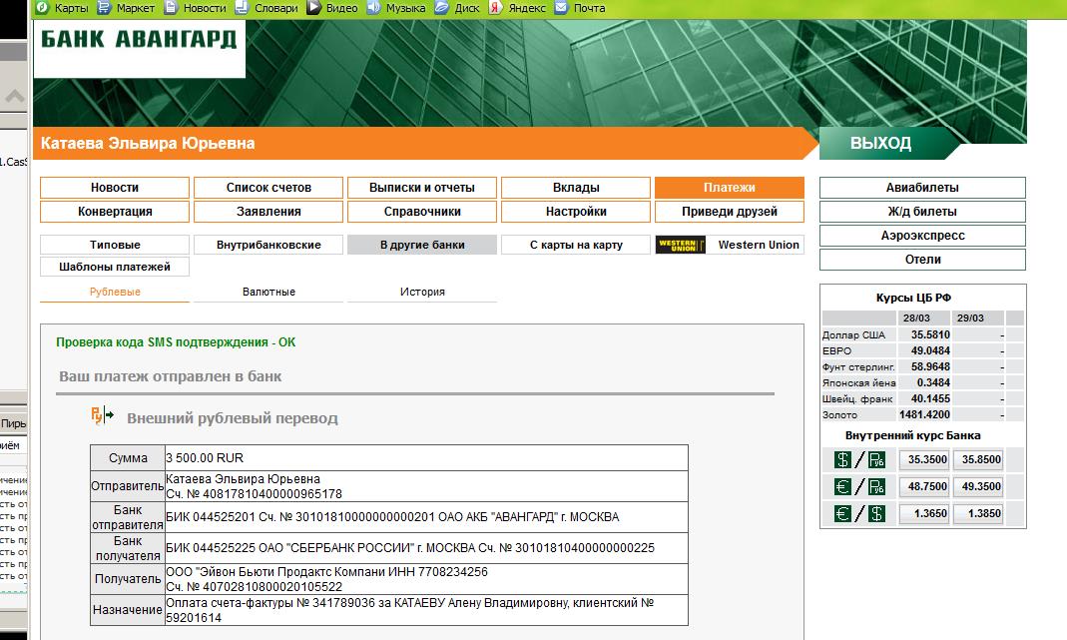Open Настройки section
This screenshot has height=640, width=1067.
point(576,211)
